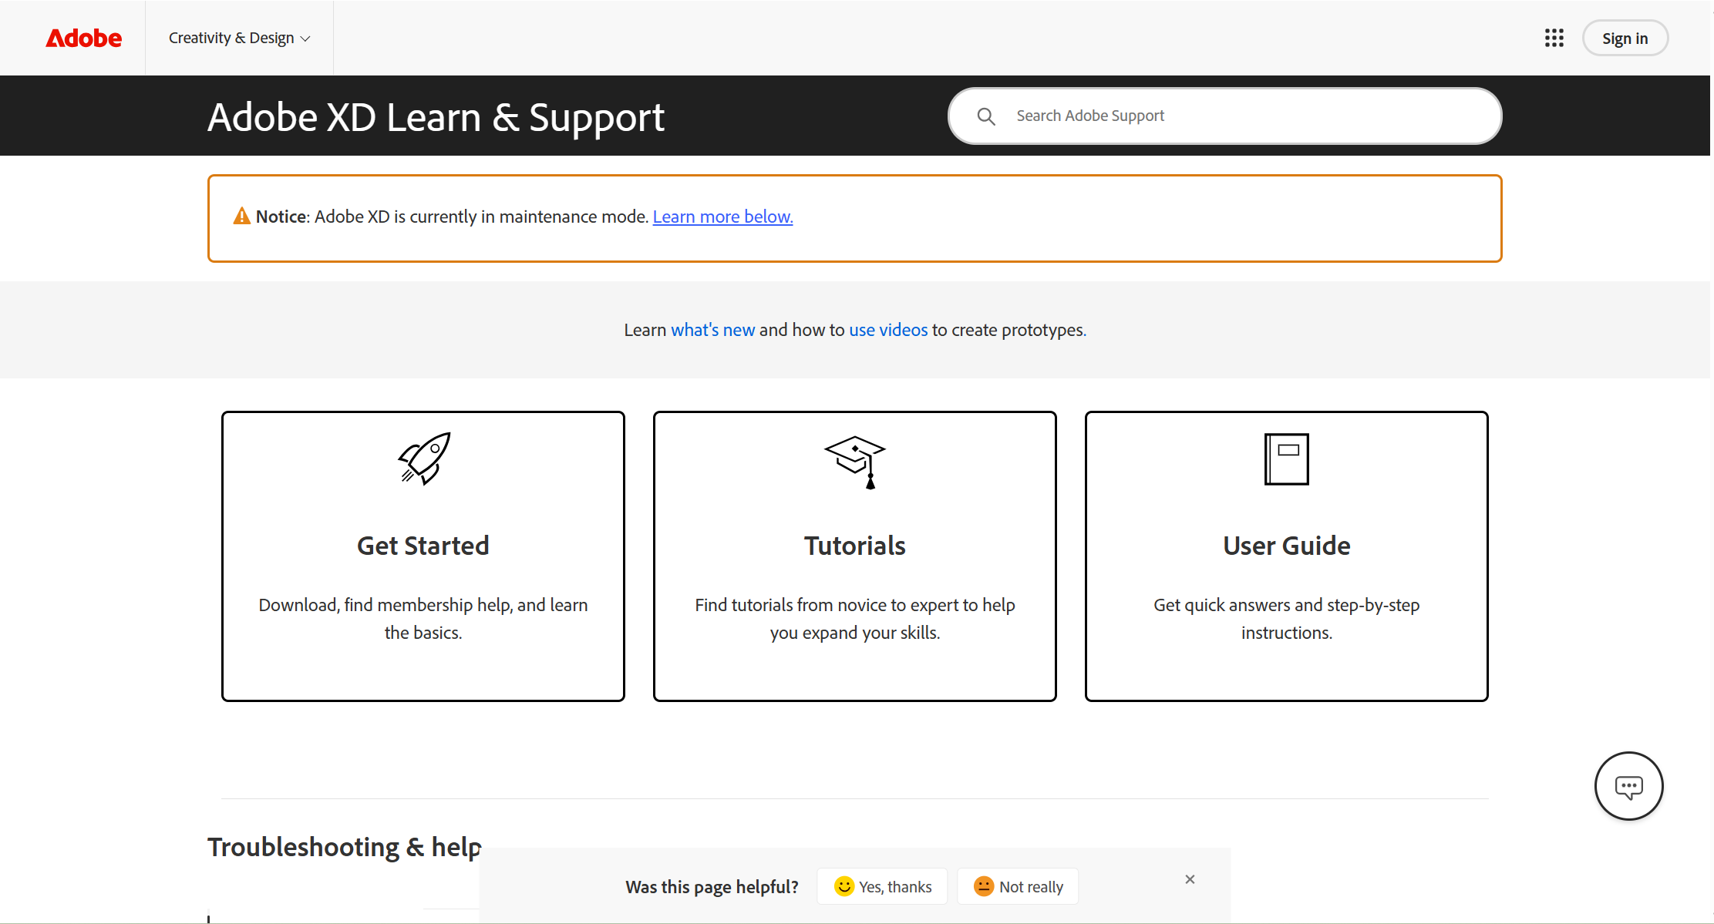
Task: Click the orange warning triangle icon
Action: click(241, 217)
